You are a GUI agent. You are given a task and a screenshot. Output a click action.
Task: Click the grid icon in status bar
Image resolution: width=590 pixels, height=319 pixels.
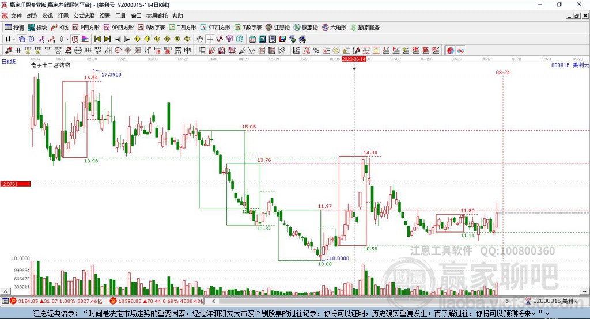[5, 301]
